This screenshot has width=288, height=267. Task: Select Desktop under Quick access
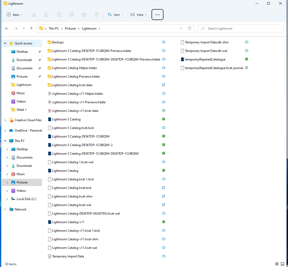(x=22, y=52)
